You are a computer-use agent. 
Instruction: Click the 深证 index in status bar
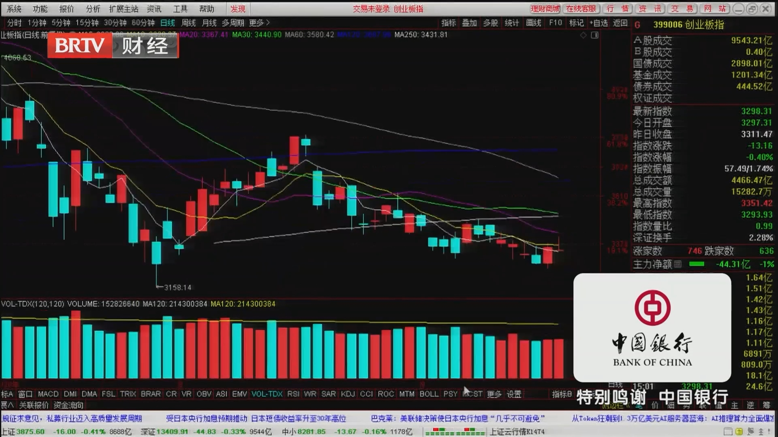(x=148, y=432)
